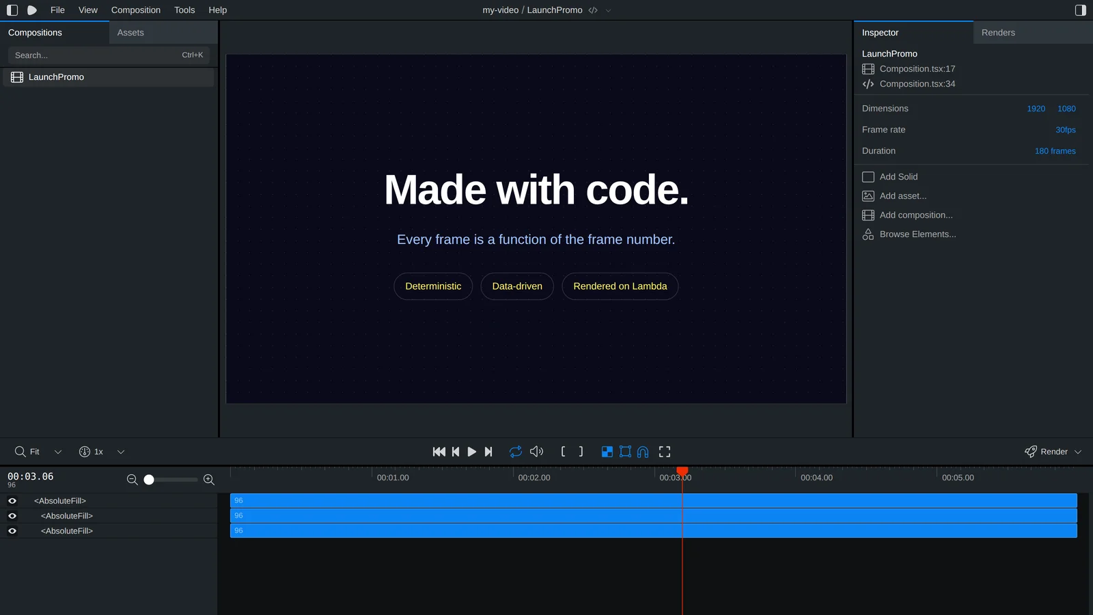Switch to the Inspector tab
Image resolution: width=1093 pixels, height=615 pixels.
click(913, 32)
